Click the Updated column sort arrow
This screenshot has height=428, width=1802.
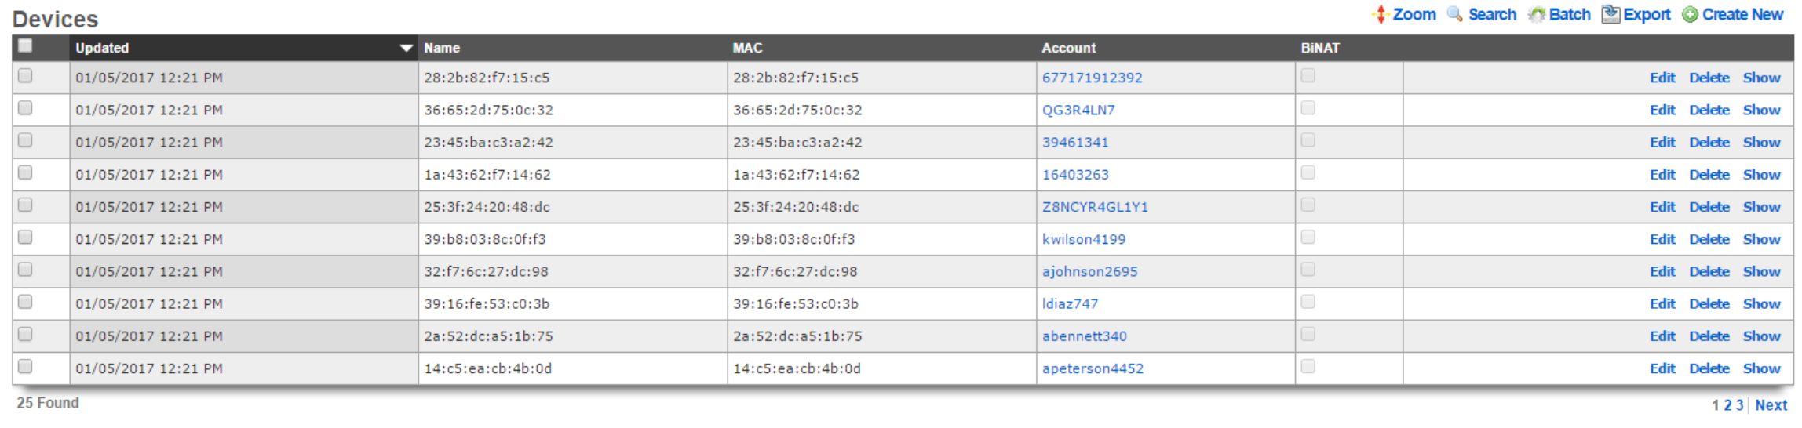[406, 48]
